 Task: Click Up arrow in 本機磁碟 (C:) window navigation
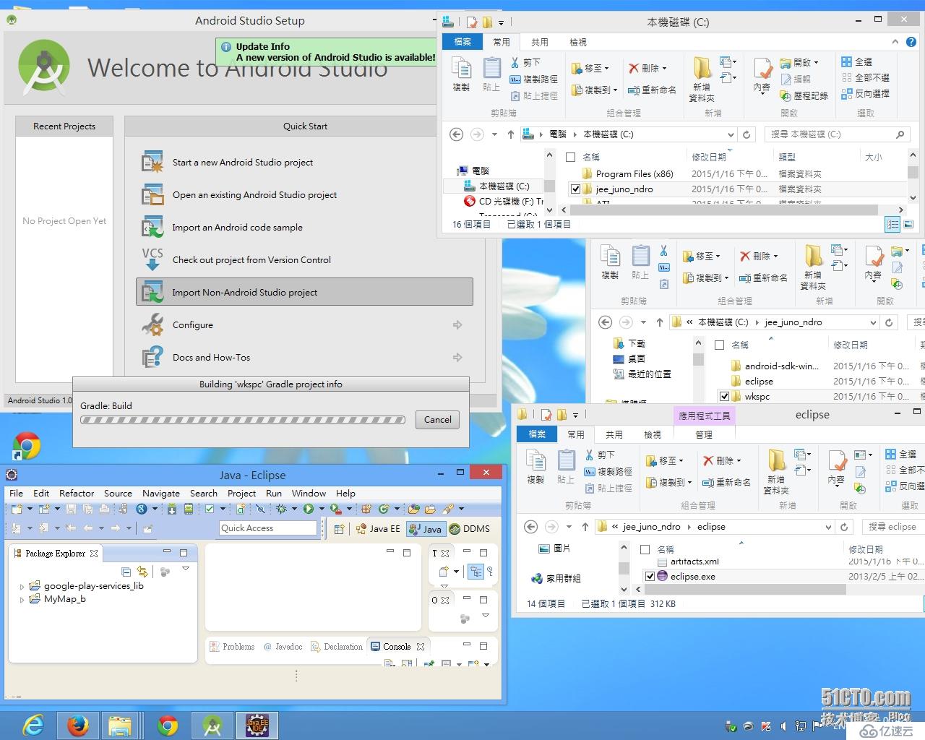pyautogui.click(x=511, y=134)
